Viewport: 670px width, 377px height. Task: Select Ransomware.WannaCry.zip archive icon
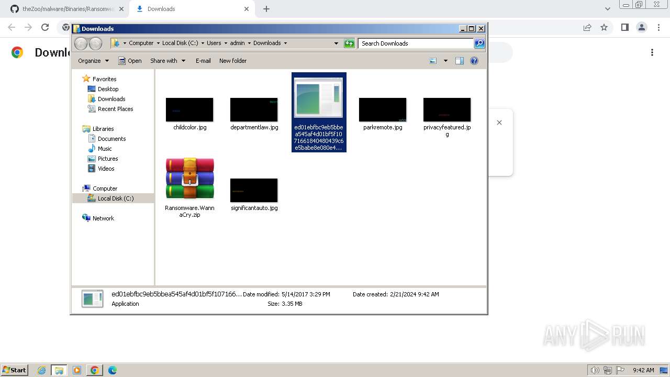coord(189,179)
